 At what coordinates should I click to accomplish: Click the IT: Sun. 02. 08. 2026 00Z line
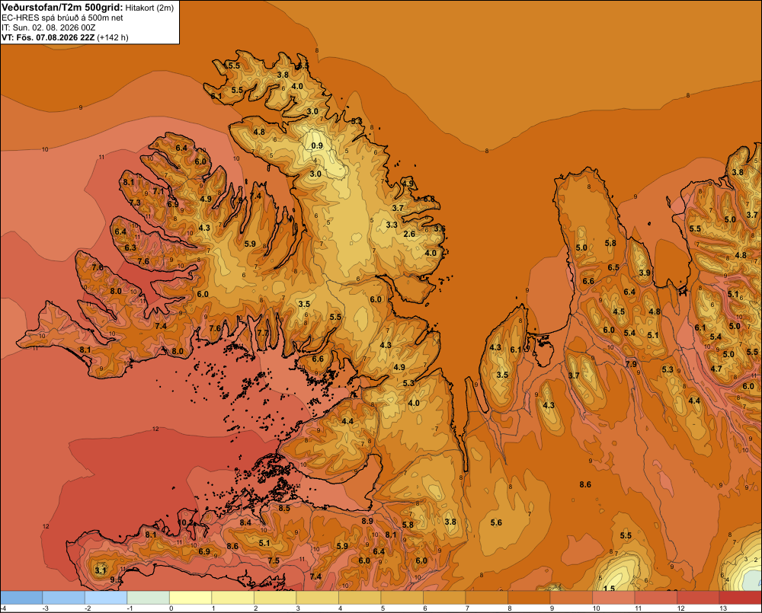[x=48, y=27]
